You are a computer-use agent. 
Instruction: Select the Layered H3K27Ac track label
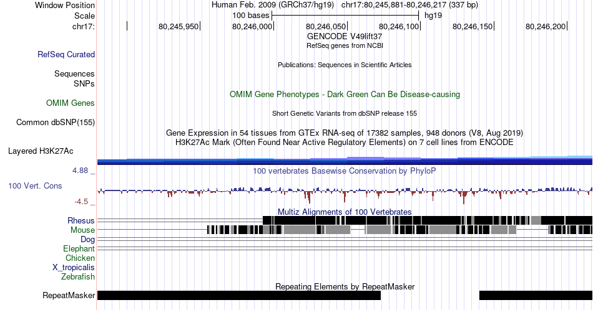point(41,151)
